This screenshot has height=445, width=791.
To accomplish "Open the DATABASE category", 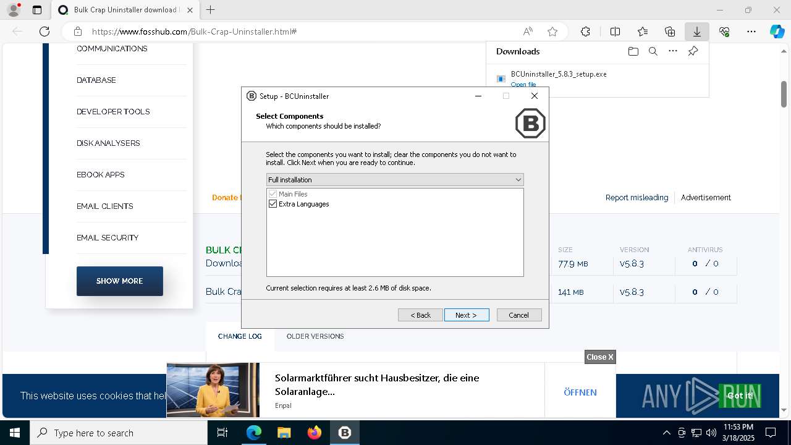I will (x=96, y=80).
